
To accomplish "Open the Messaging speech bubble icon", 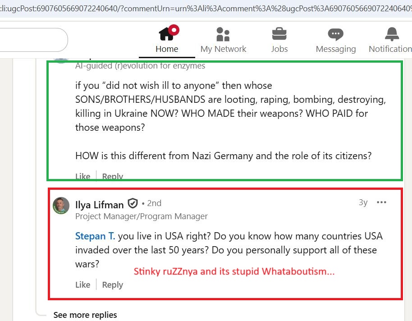I will coord(335,34).
